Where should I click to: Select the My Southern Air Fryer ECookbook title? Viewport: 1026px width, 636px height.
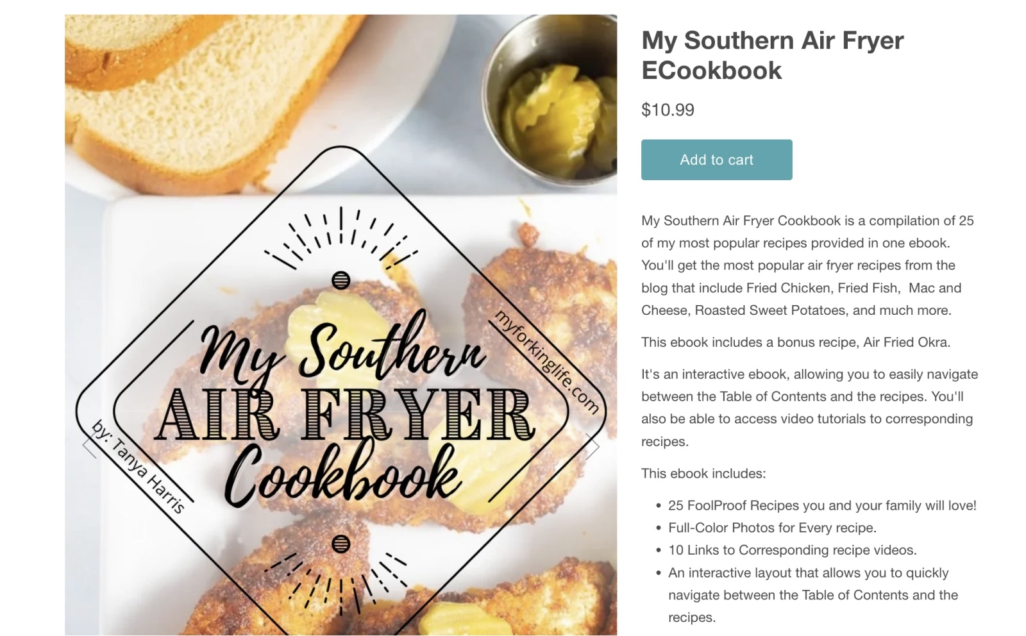pyautogui.click(x=773, y=55)
